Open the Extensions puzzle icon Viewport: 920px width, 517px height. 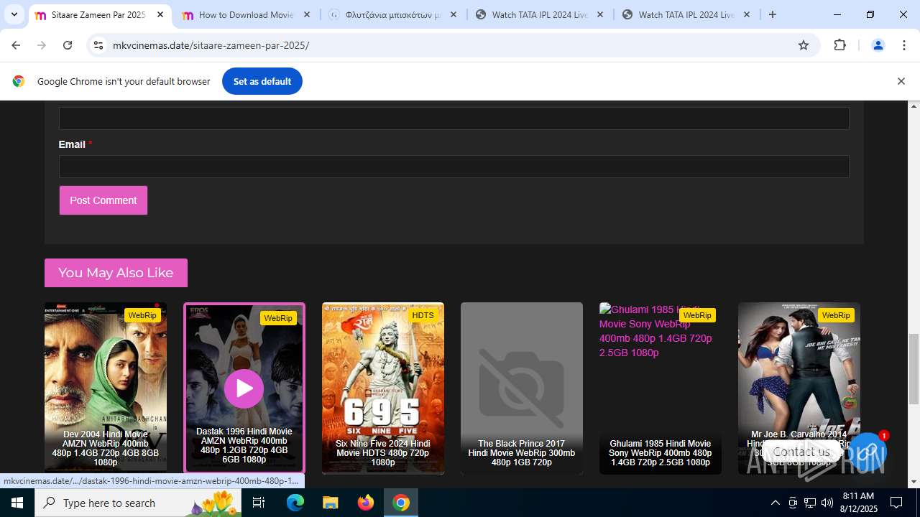click(x=839, y=45)
